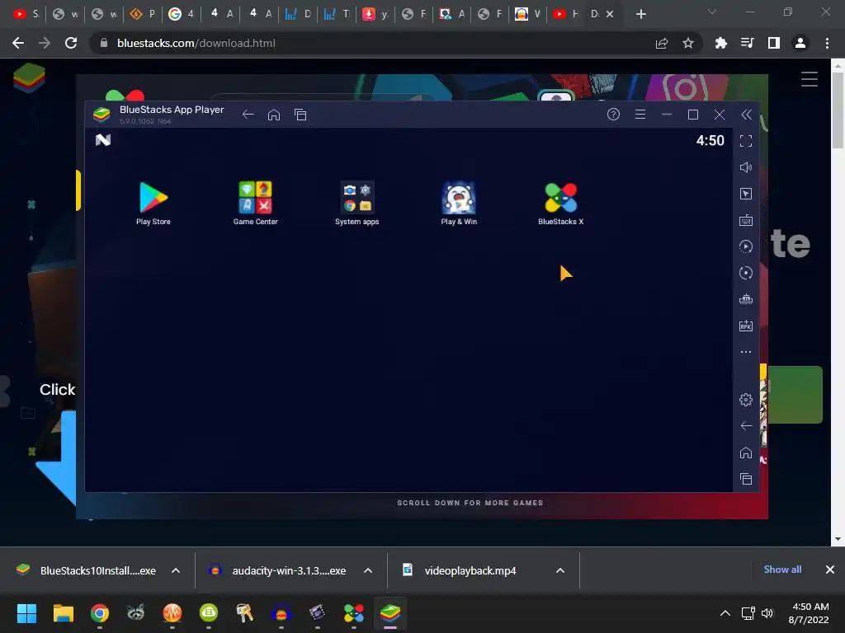Click the sync operations icon
Screen dimensions: 845x633
click(x=746, y=273)
